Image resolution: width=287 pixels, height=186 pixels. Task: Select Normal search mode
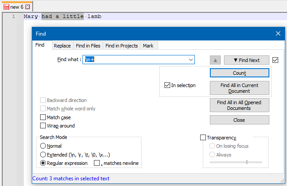pyautogui.click(x=43, y=146)
